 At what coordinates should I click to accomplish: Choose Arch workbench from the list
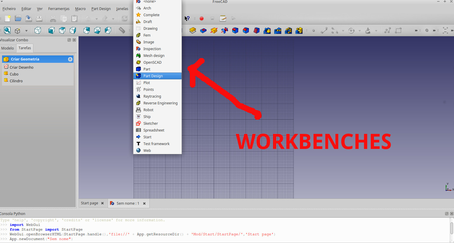pos(157,8)
